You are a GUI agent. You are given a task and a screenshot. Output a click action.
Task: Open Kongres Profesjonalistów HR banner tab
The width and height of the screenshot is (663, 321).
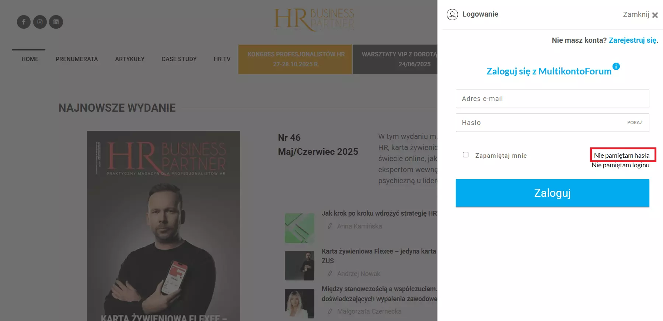click(x=295, y=59)
